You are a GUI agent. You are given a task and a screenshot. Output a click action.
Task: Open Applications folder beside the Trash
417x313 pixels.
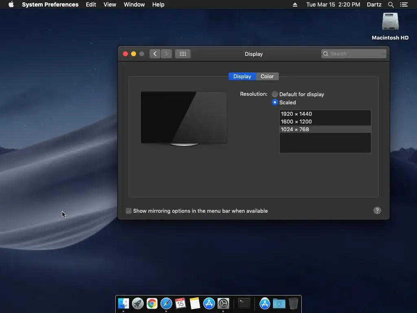pyautogui.click(x=265, y=303)
